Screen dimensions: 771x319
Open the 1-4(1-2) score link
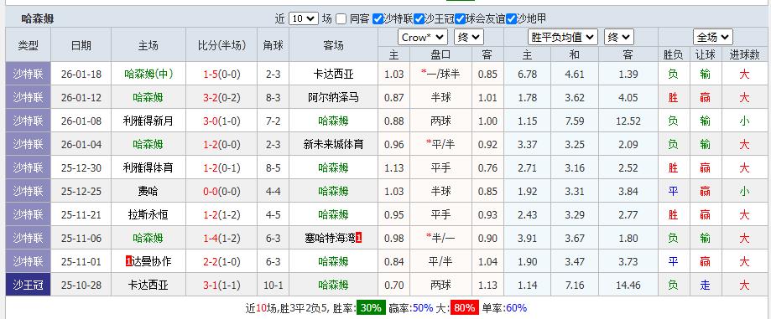(x=221, y=238)
